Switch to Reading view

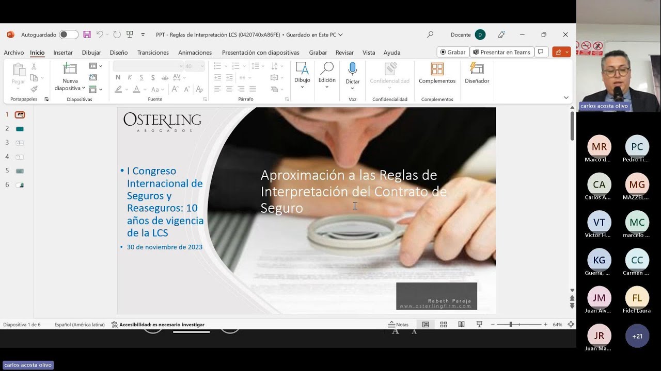[461, 325]
